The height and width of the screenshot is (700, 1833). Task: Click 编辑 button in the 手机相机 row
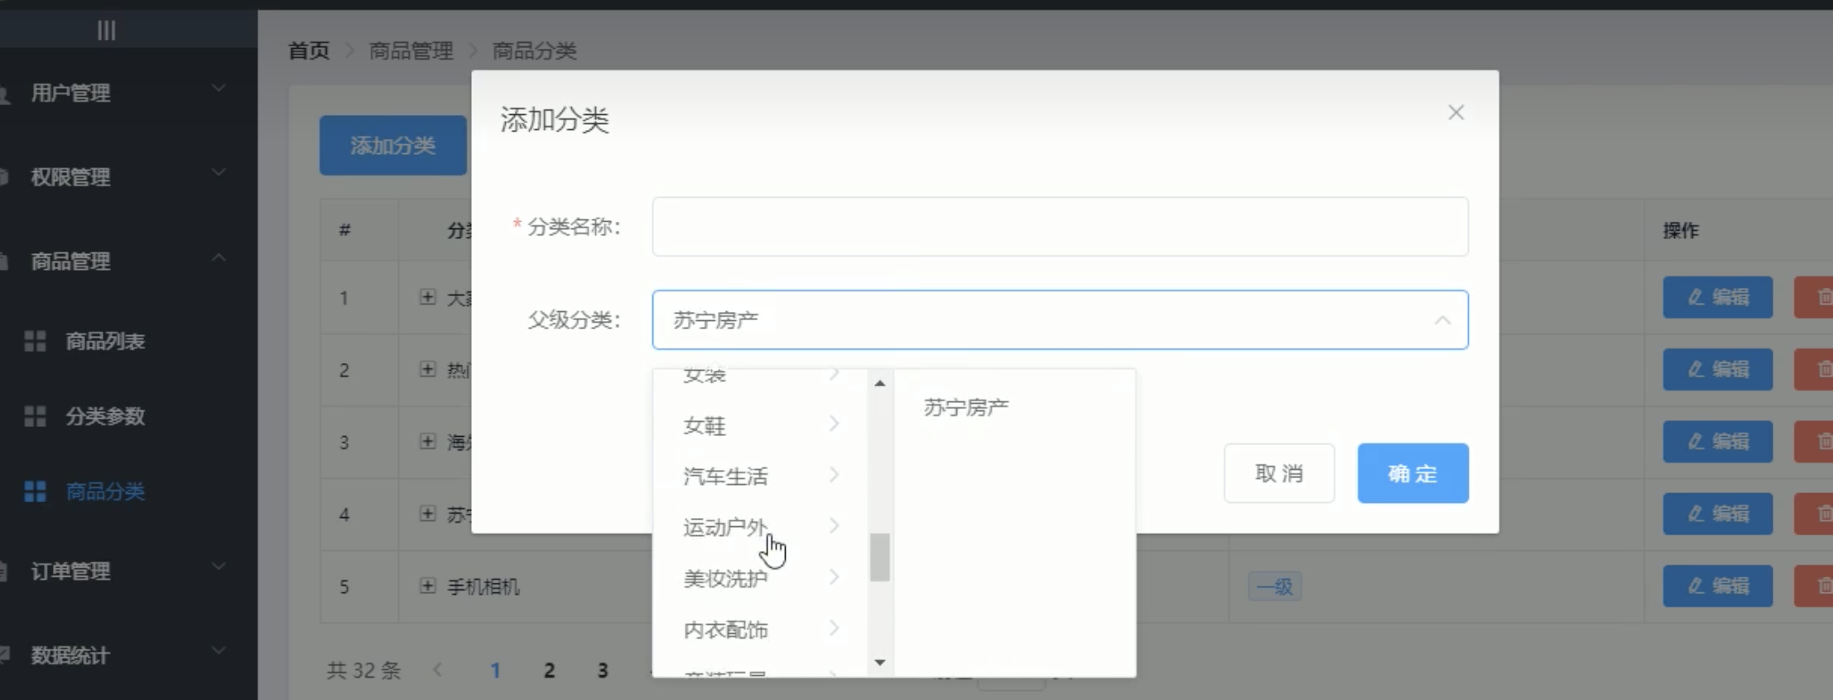[x=1718, y=586]
